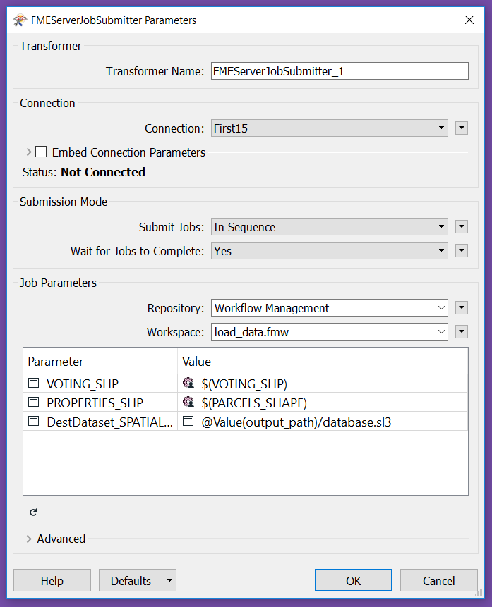Open the Connection dropdown showing First15
492x607 pixels.
(x=329, y=128)
